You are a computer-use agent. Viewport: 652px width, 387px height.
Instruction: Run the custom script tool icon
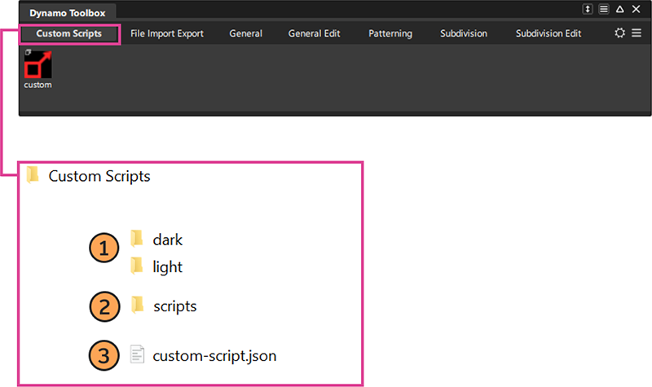click(37, 64)
